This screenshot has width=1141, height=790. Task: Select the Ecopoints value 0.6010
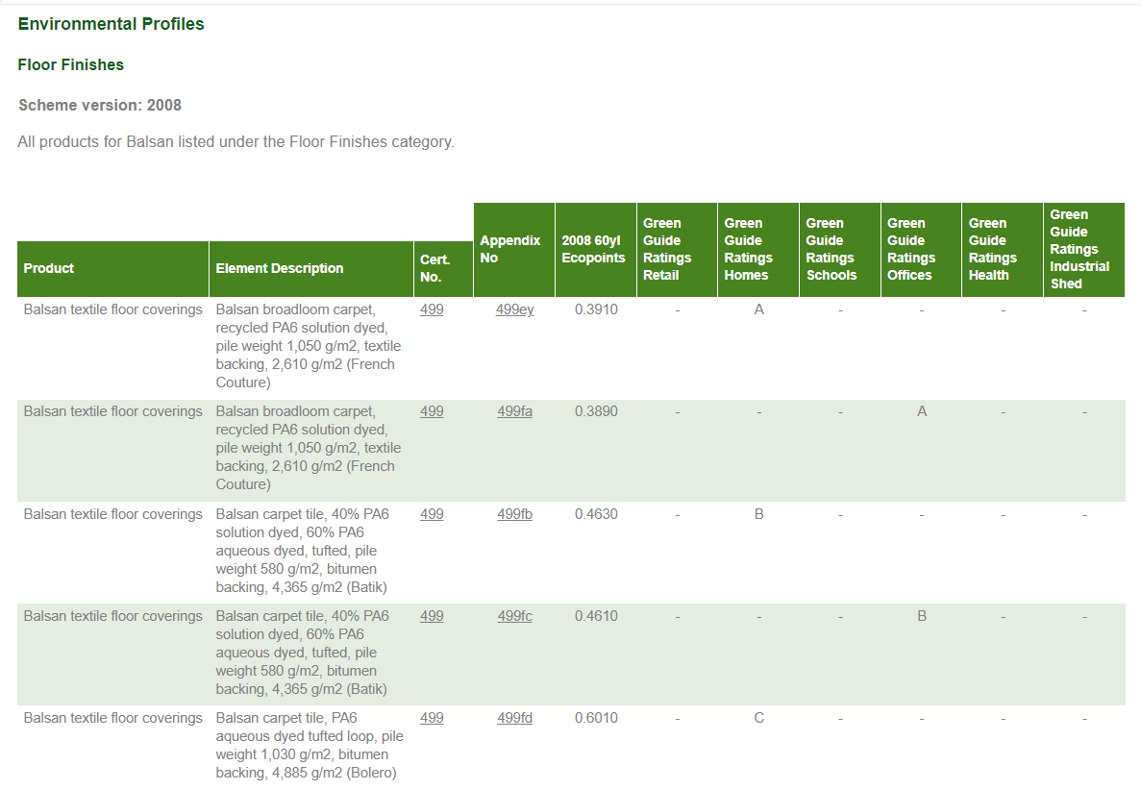click(596, 718)
